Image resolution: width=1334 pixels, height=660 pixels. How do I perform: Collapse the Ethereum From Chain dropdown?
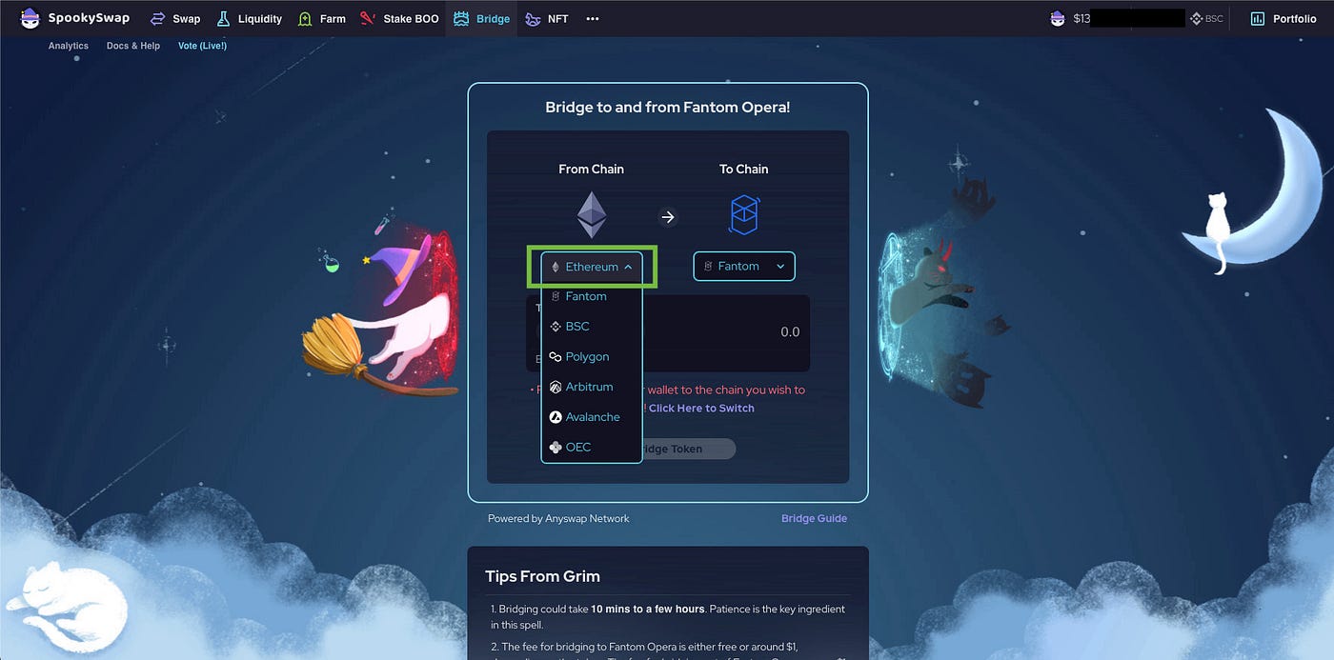[592, 267]
